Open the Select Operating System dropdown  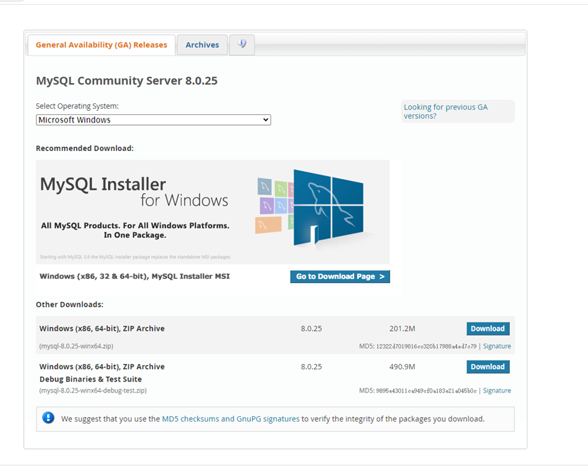pos(153,120)
